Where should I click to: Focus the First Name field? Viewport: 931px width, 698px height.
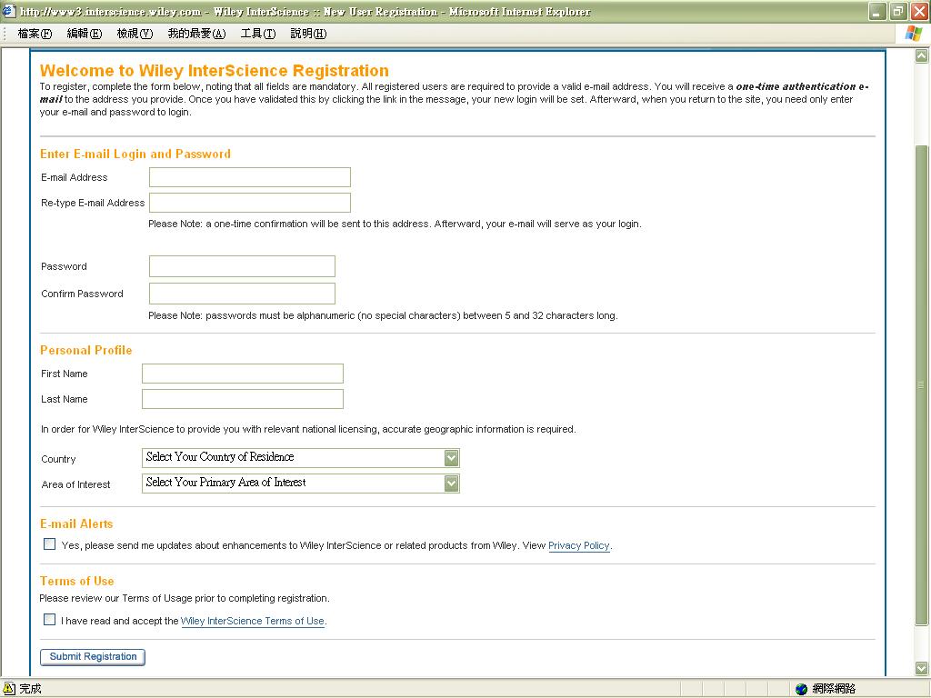[243, 374]
